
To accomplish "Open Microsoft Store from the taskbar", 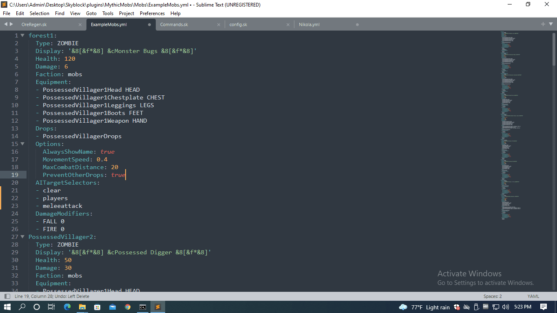I will pyautogui.click(x=97, y=307).
